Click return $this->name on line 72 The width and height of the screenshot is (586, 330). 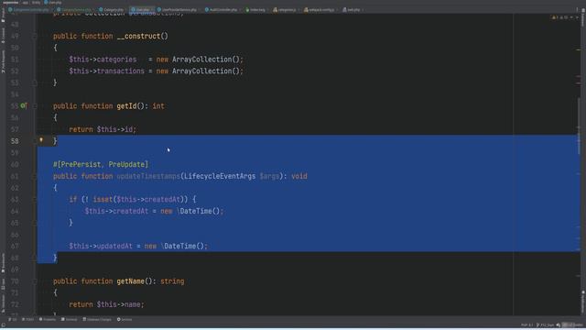(x=106, y=304)
